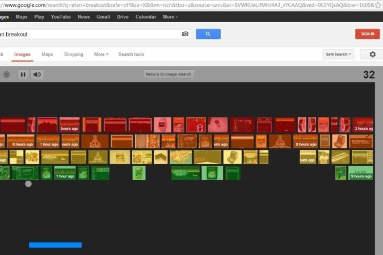Mute the game sound speaker icon
Viewport: 383px width, 255px height.
[x=37, y=74]
